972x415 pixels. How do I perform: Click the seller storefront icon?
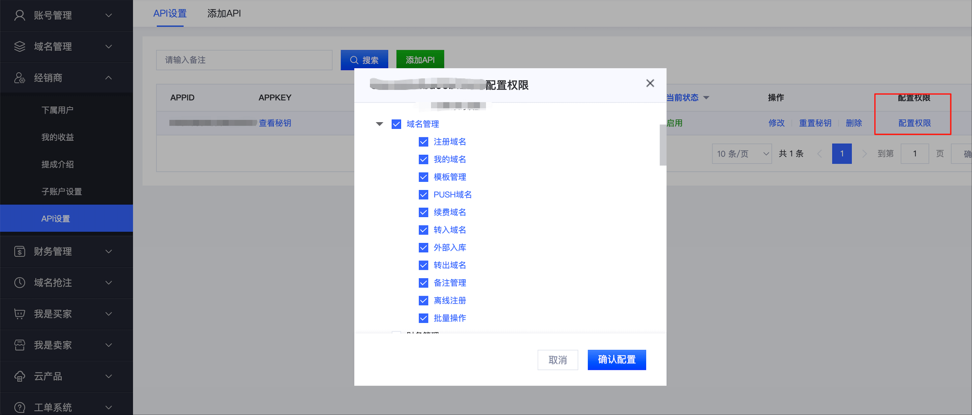[20, 345]
